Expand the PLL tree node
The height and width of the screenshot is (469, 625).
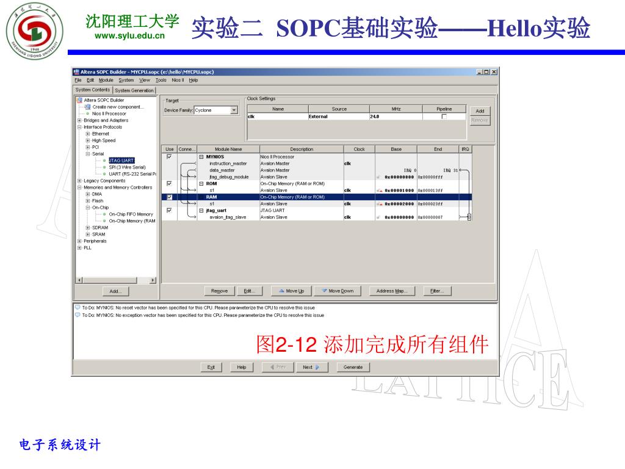(x=79, y=248)
